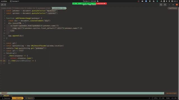Click the blue Zoom tray icon
179x100 pixels.
[146, 1]
